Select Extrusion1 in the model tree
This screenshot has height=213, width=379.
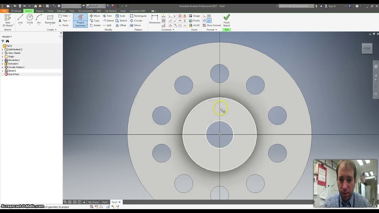13,64
